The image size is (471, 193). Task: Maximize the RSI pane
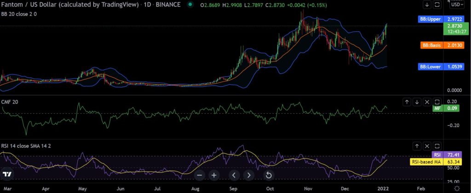(x=437, y=146)
